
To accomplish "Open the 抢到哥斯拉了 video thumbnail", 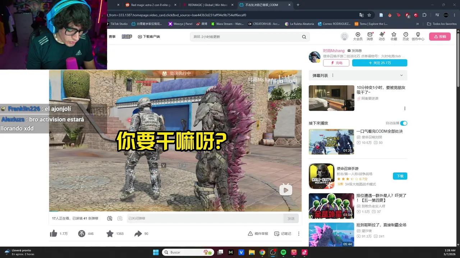I will point(331,235).
